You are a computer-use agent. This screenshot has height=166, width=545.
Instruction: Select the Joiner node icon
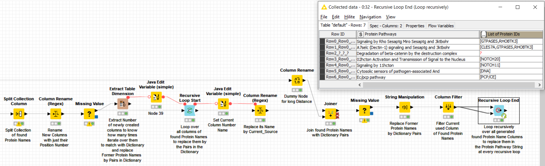click(x=330, y=114)
